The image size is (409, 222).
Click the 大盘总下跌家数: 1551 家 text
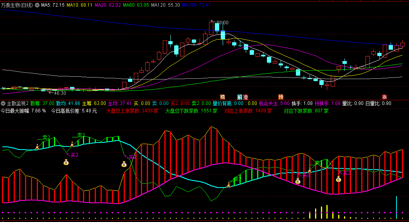(x=191, y=111)
